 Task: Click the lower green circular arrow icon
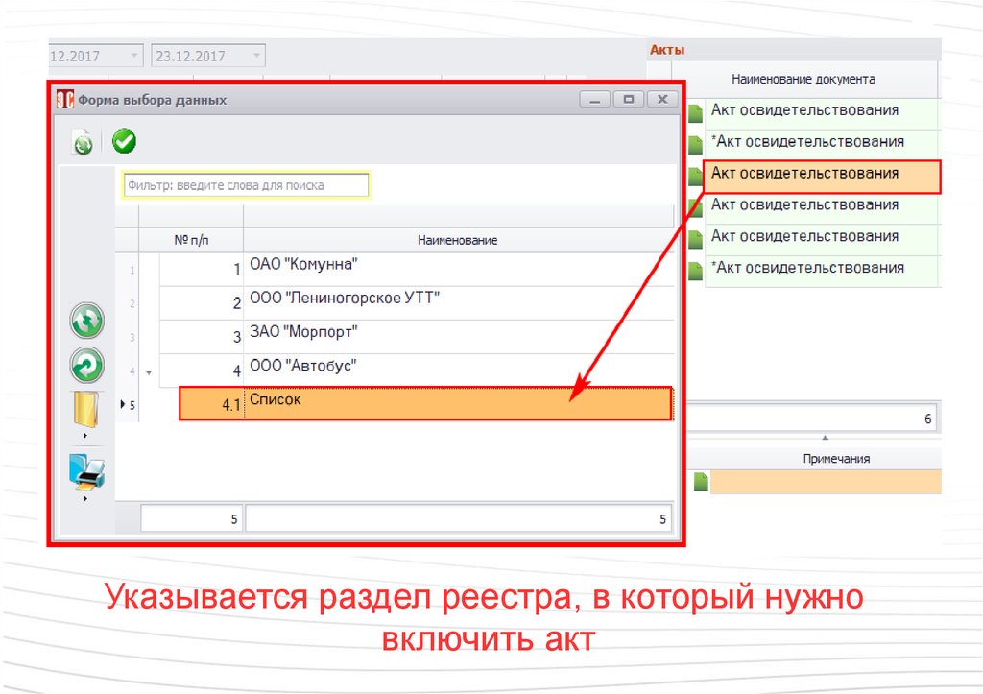86,366
